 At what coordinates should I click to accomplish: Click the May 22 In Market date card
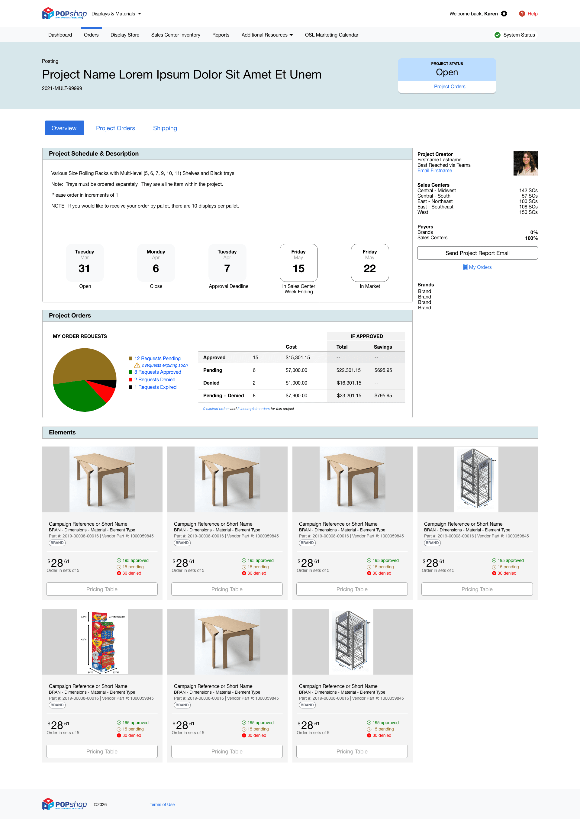point(370,263)
